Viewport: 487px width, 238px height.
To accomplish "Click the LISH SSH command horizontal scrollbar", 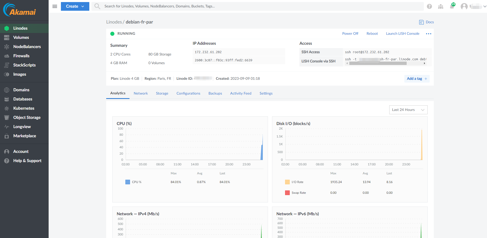I will click(x=378, y=63).
